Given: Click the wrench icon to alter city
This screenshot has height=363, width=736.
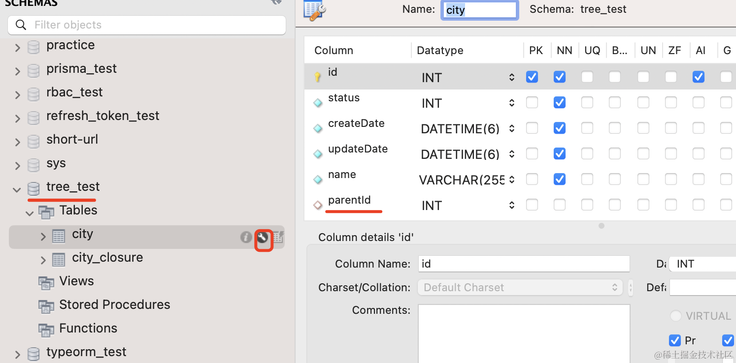Looking at the screenshot, I should click(x=263, y=238).
